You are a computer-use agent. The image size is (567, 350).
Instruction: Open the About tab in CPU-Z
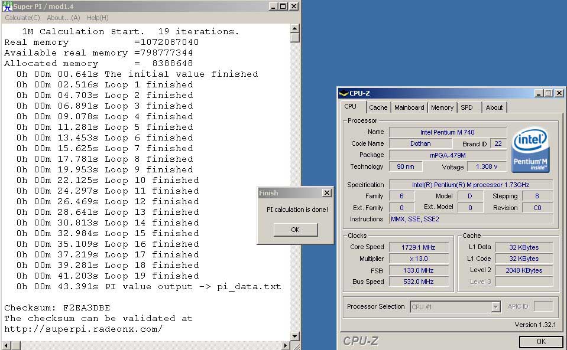(494, 107)
